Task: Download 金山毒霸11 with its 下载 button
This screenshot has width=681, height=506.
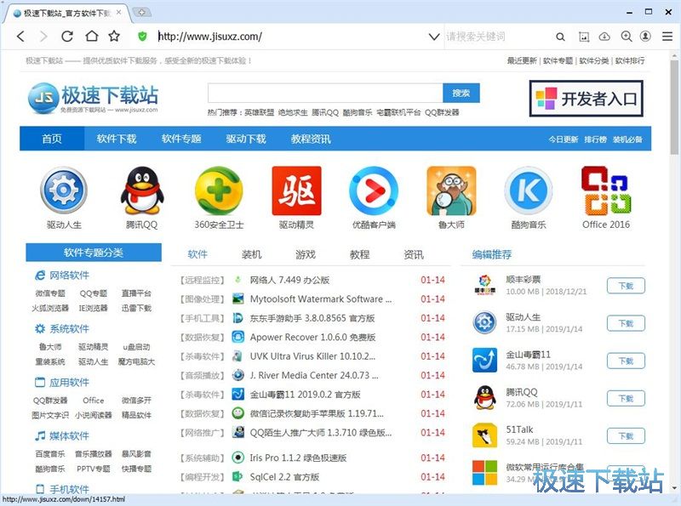Action: tap(626, 361)
